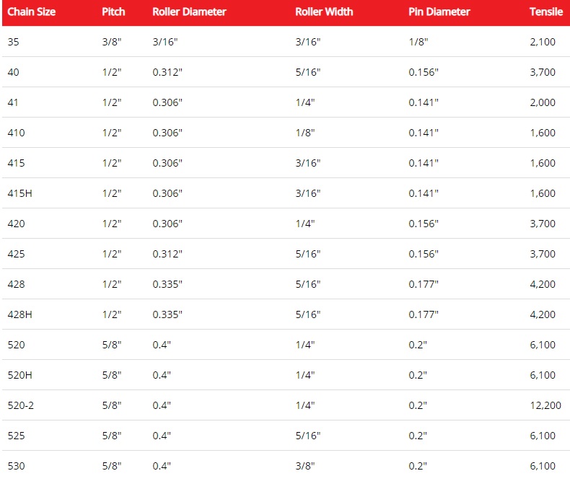
Task: Select the 1/8" pin diameter cell
Action: pyautogui.click(x=418, y=43)
